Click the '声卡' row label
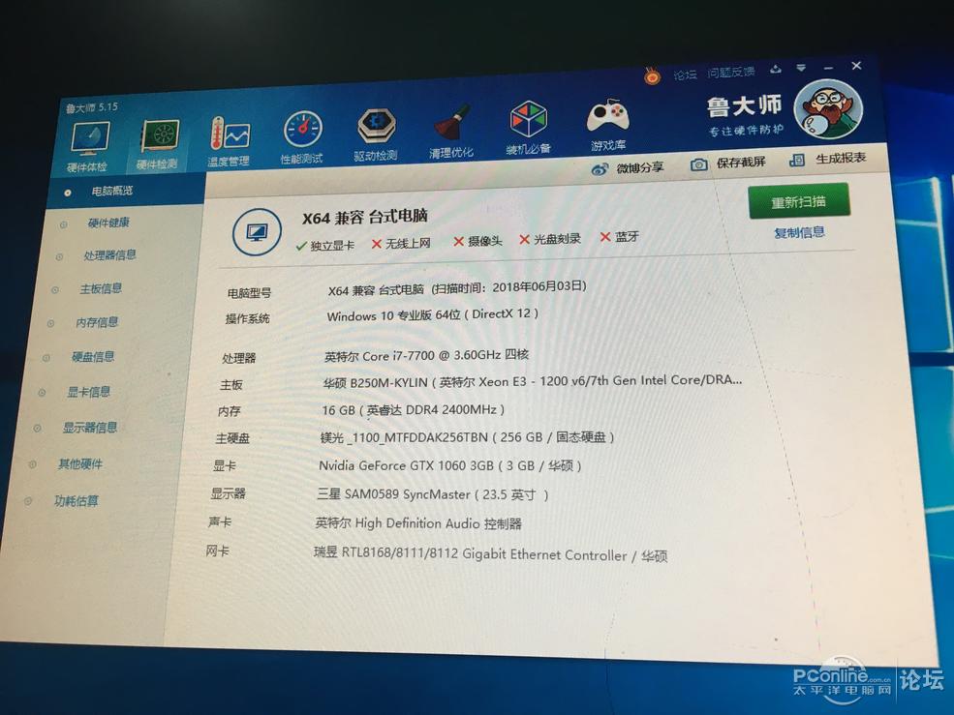Screen dimensions: 954x715 point(220,521)
